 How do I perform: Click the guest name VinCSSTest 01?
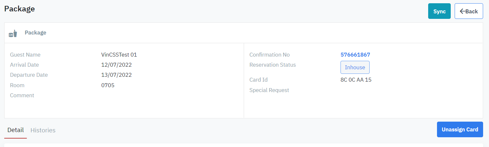(119, 55)
